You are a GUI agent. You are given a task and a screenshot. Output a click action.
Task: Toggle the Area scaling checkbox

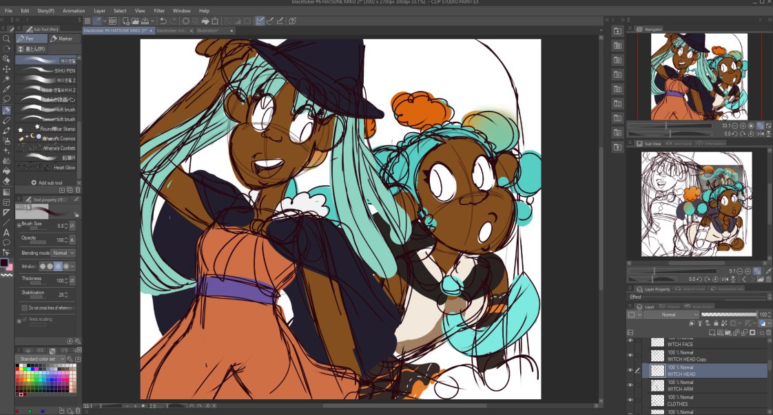pos(25,319)
